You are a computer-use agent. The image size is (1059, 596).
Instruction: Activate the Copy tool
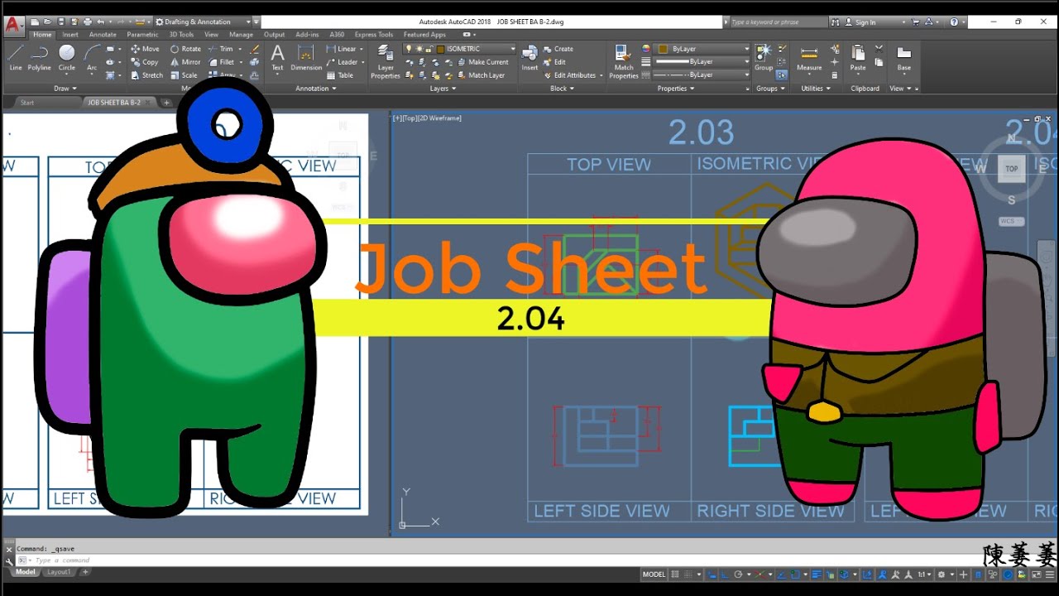pyautogui.click(x=145, y=62)
